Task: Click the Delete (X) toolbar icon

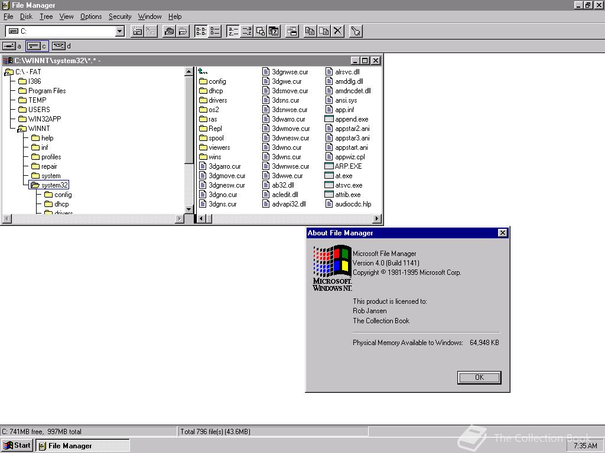Action: (x=338, y=31)
